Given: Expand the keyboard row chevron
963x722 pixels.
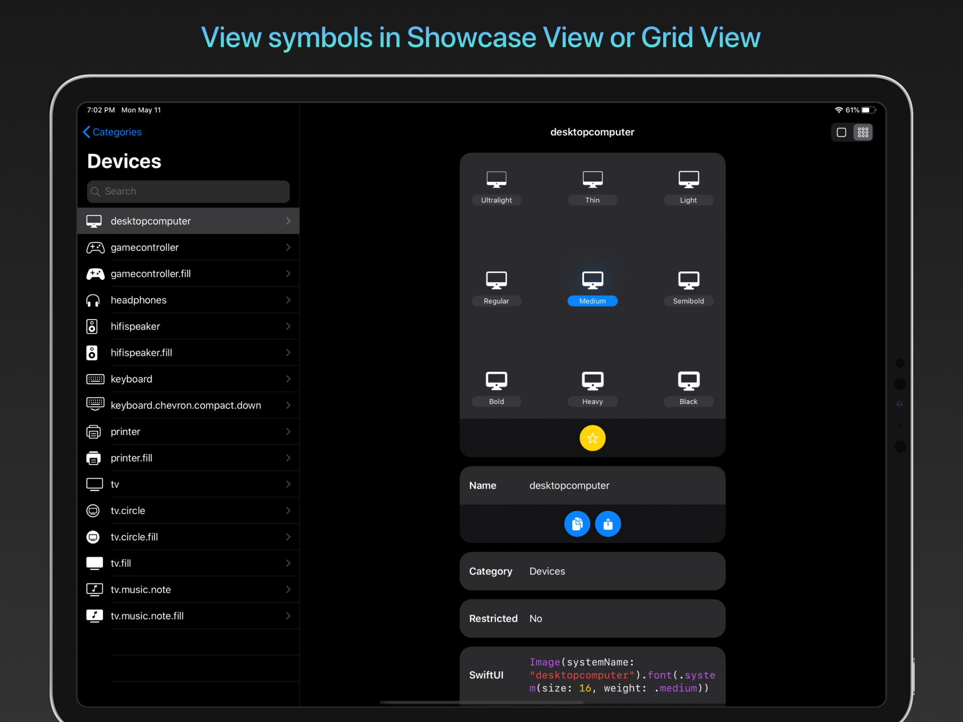Looking at the screenshot, I should coord(288,379).
